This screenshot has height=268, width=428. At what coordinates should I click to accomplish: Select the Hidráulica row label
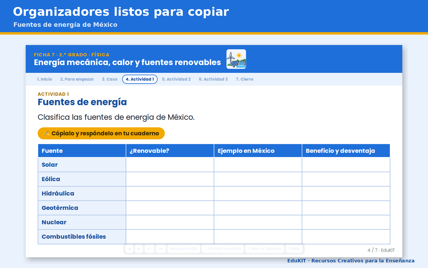82,193
